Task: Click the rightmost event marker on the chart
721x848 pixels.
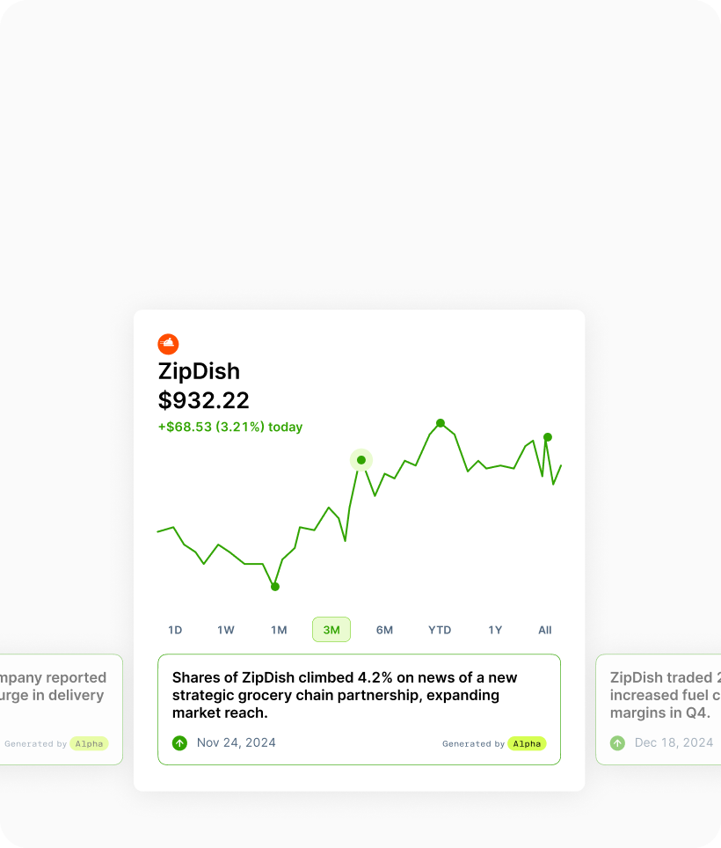Action: 548,437
